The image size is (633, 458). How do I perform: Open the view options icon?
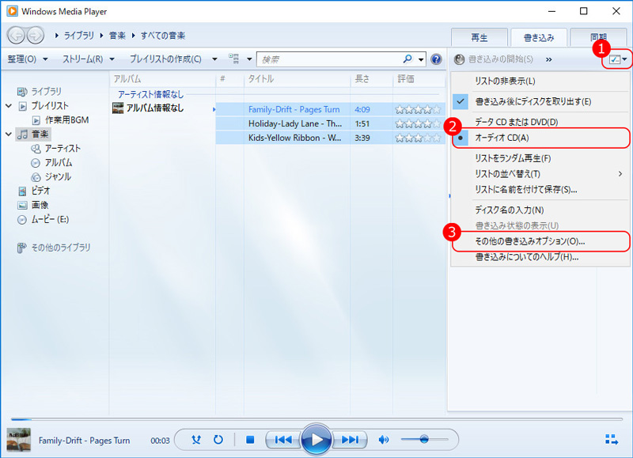tap(233, 59)
